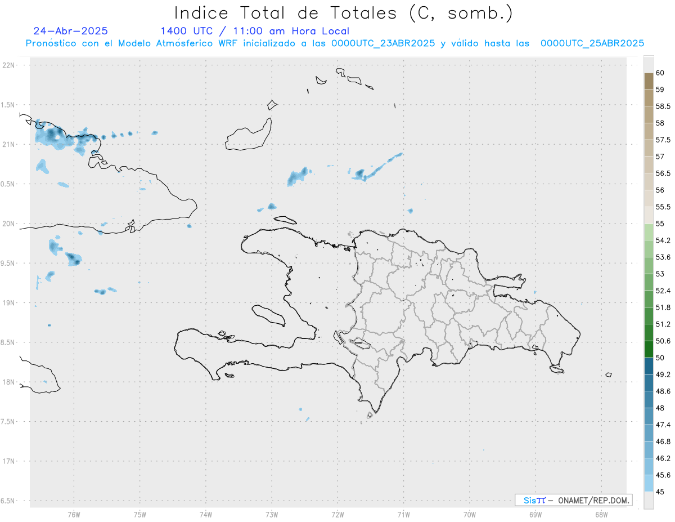
Task: Click longitude label '71W'
Action: click(x=403, y=515)
